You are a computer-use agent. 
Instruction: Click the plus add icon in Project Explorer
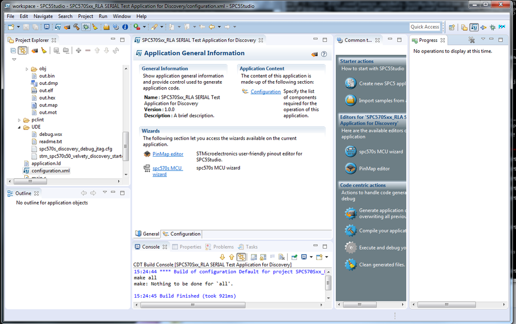point(79,50)
